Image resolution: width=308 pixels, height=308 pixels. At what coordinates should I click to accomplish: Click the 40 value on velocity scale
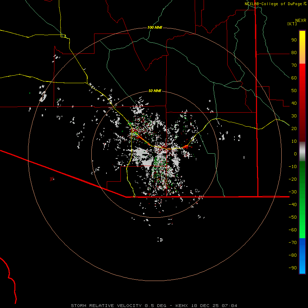point(294,103)
